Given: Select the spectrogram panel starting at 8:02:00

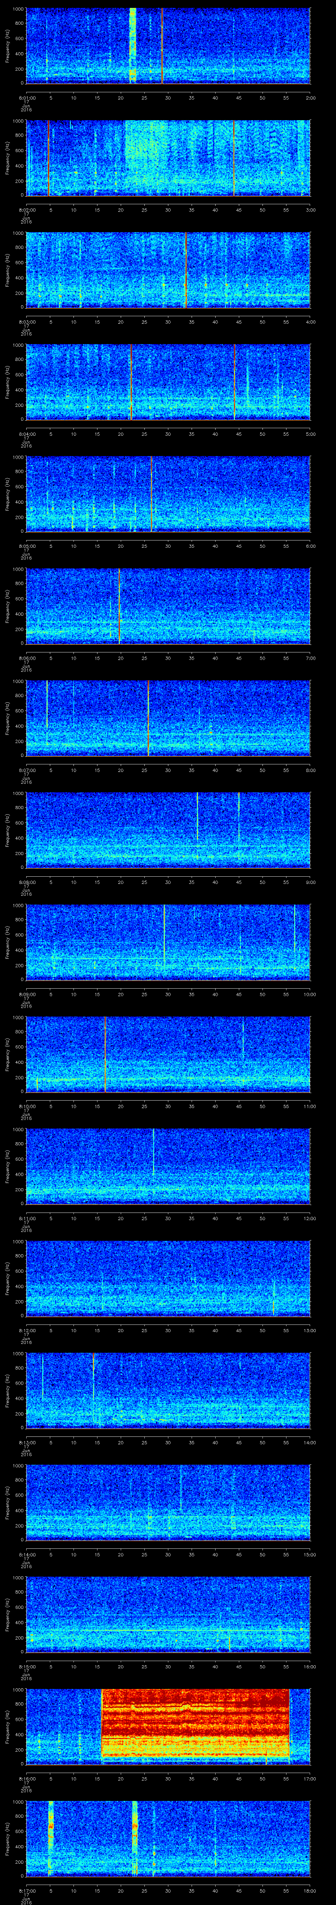Looking at the screenshot, I should click(168, 158).
